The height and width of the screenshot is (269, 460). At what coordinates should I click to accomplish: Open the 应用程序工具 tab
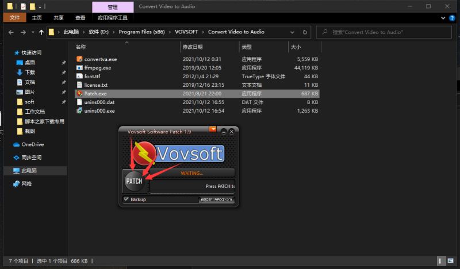(113, 18)
